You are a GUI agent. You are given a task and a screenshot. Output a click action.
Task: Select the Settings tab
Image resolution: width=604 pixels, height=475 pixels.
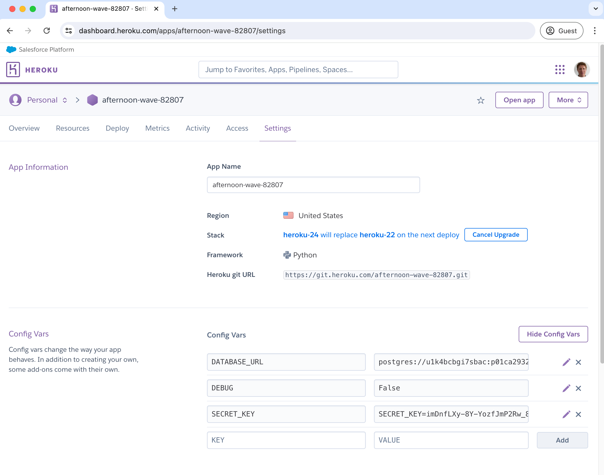[x=277, y=128]
